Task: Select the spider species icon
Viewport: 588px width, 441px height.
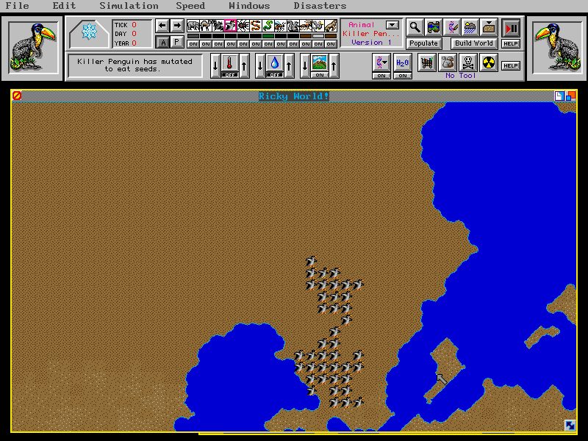Action: (x=243, y=26)
